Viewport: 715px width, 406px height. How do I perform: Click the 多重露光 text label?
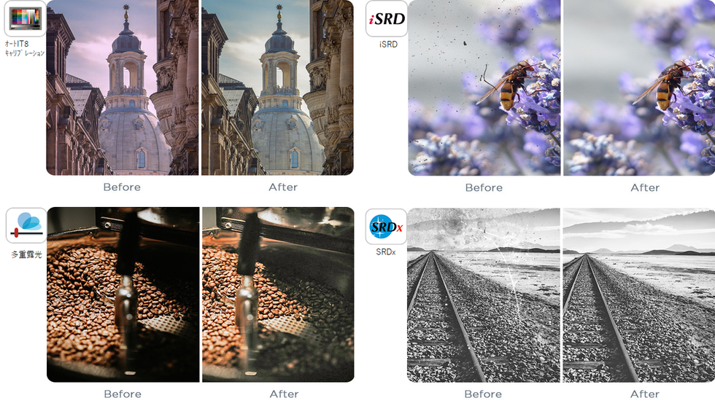point(26,254)
